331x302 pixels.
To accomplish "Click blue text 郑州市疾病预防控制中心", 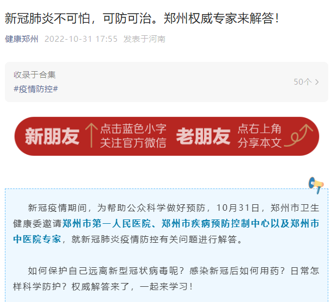I will click(x=216, y=224).
